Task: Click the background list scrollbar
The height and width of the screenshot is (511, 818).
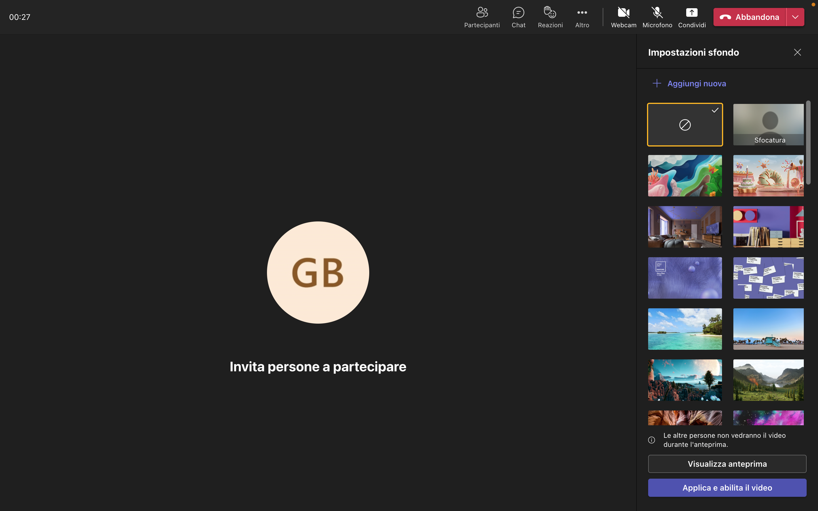Action: [808, 143]
